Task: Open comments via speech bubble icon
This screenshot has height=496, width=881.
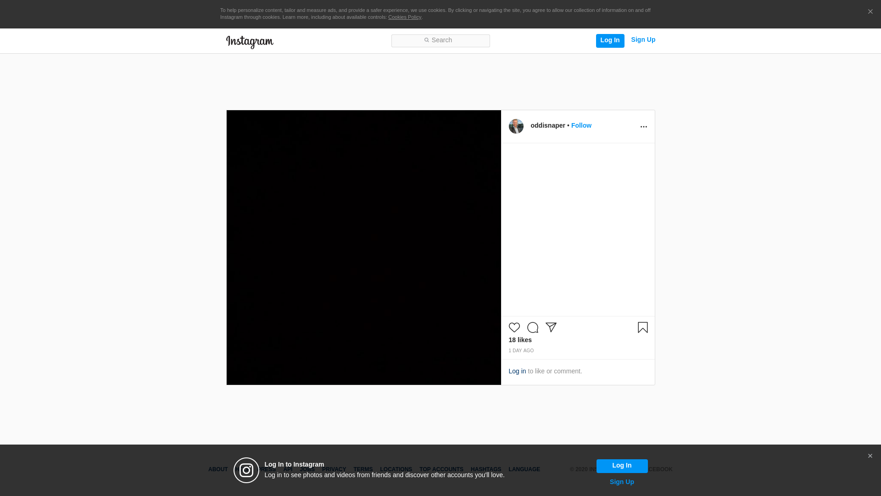Action: tap(532, 327)
